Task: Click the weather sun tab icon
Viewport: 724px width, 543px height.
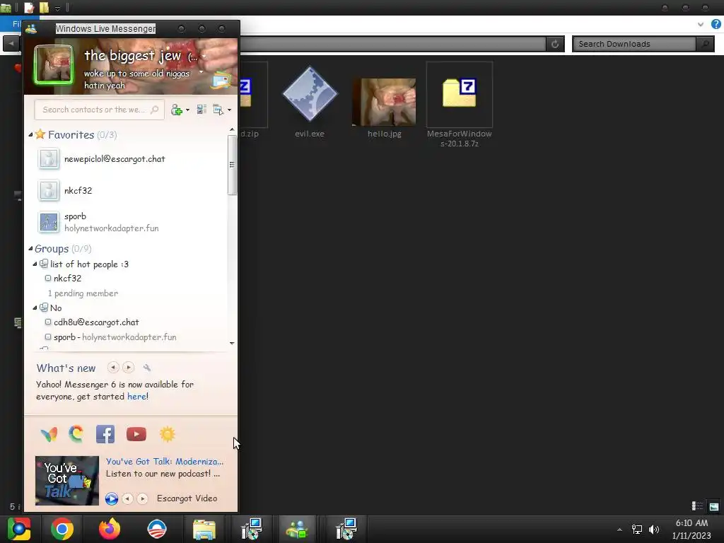Action: pyautogui.click(x=167, y=434)
